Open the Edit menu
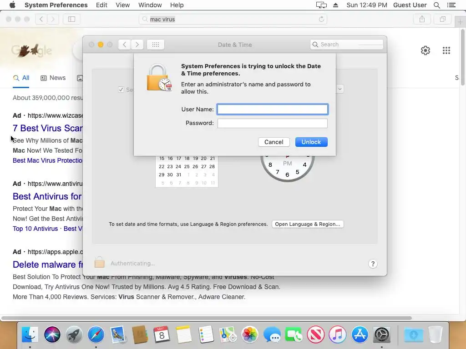 tap(101, 5)
